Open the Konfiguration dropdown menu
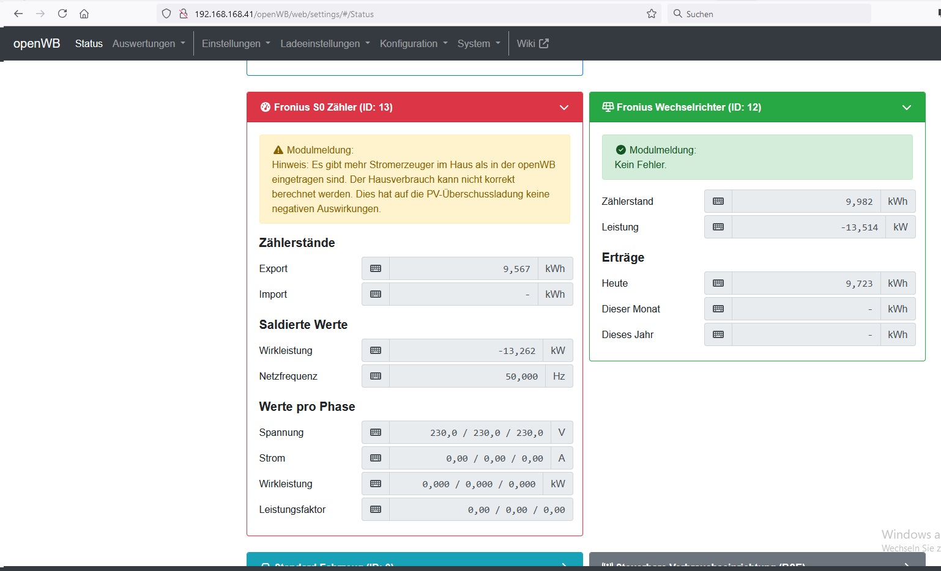The image size is (941, 571). tap(414, 43)
